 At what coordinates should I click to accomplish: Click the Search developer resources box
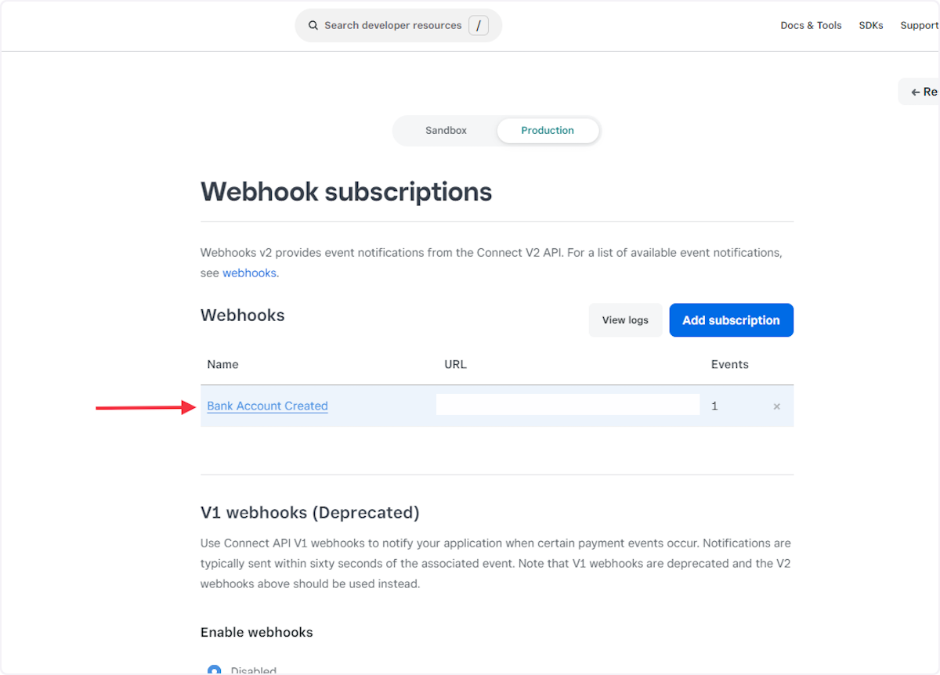point(392,25)
